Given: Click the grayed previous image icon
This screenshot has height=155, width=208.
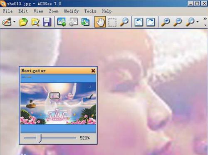Looking at the screenshot, I should [74, 22].
